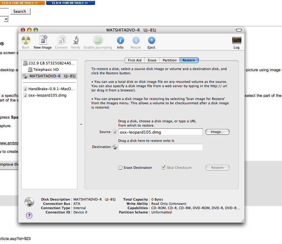This screenshot has height=244, width=282.
Task: Click the window resize grip corner
Action: point(242,220)
